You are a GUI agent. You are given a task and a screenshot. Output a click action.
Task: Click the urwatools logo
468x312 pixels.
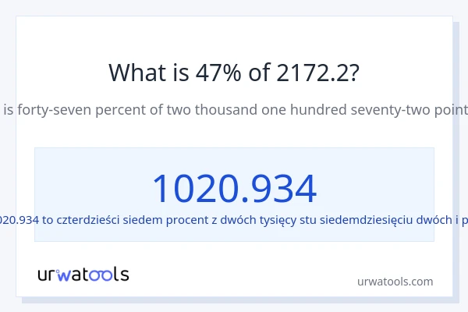[83, 274]
